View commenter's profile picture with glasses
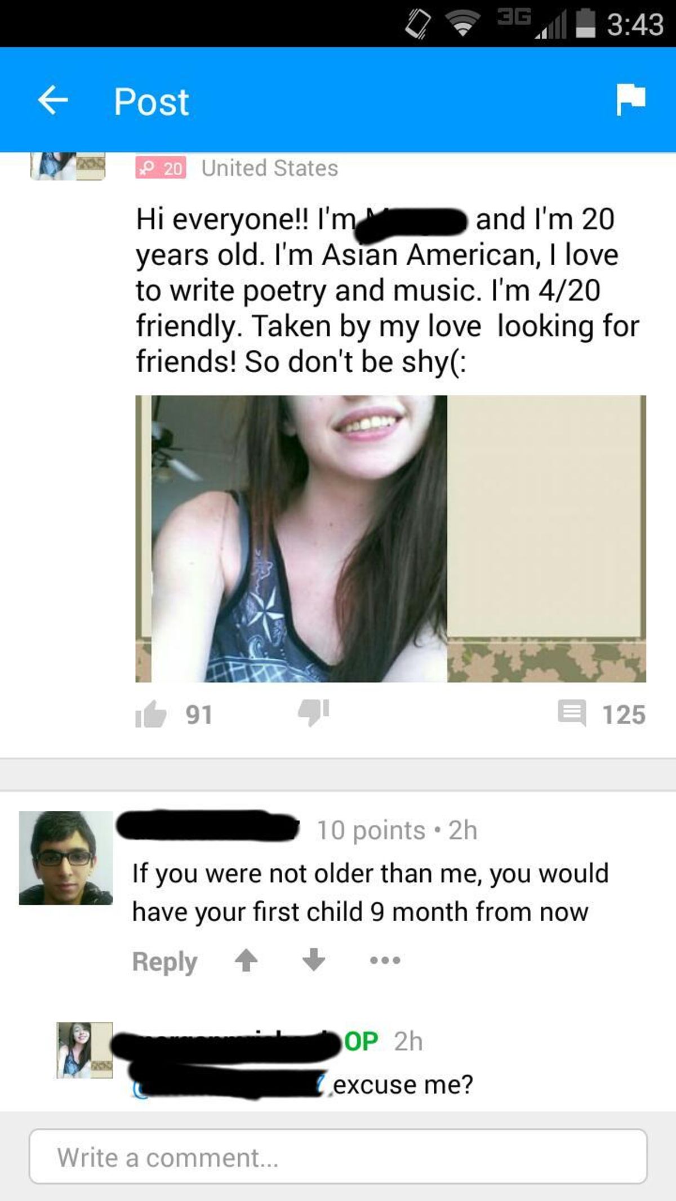Viewport: 676px width, 1201px height. pos(66,858)
